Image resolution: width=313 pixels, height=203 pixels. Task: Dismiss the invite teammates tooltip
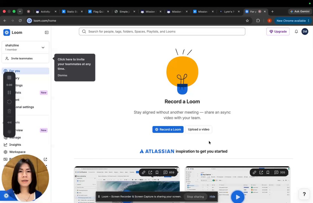[x=62, y=75]
